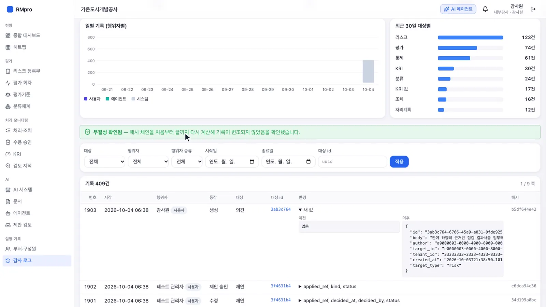Click the logout icon at top right
The height and width of the screenshot is (307, 546).
point(533,9)
